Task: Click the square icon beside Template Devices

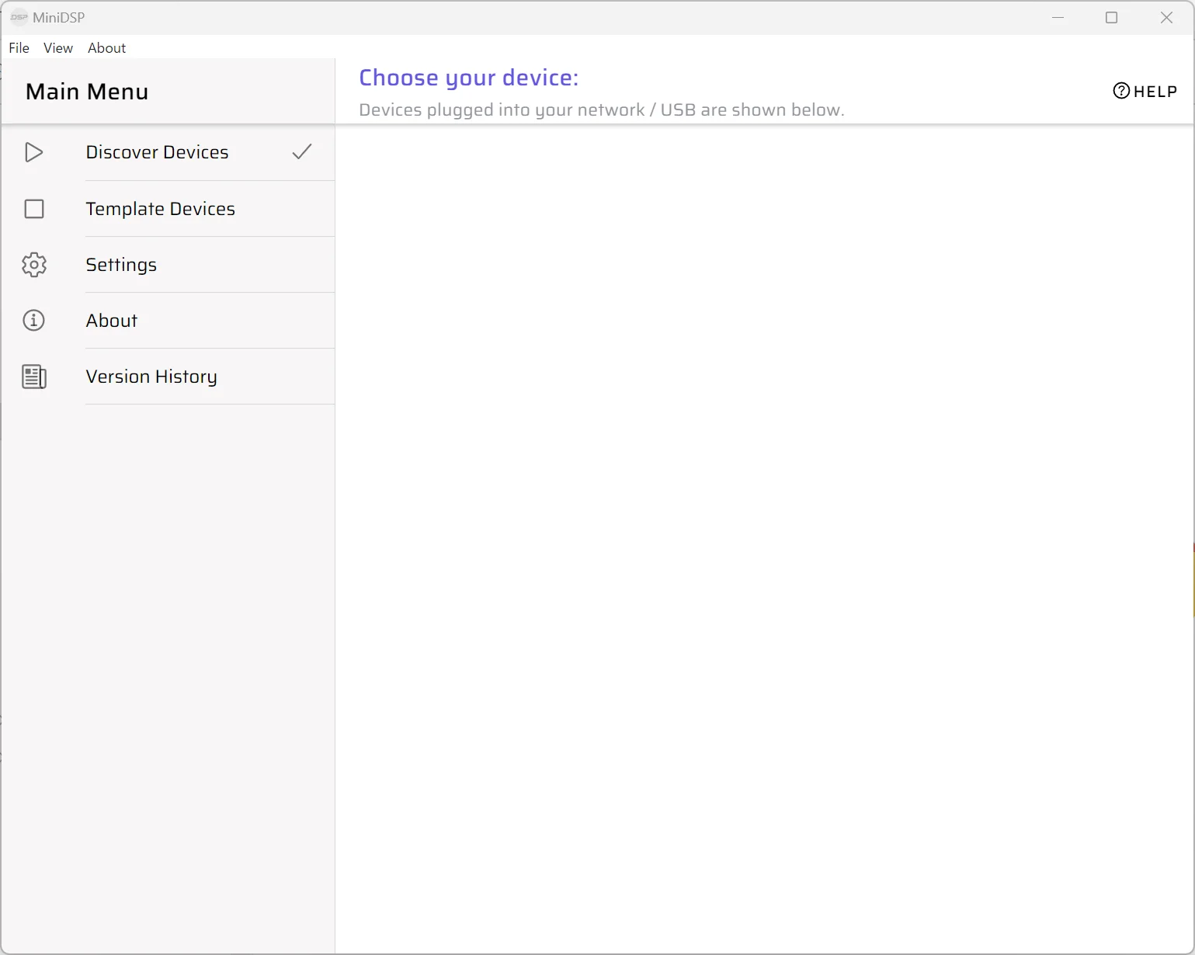Action: (x=34, y=209)
